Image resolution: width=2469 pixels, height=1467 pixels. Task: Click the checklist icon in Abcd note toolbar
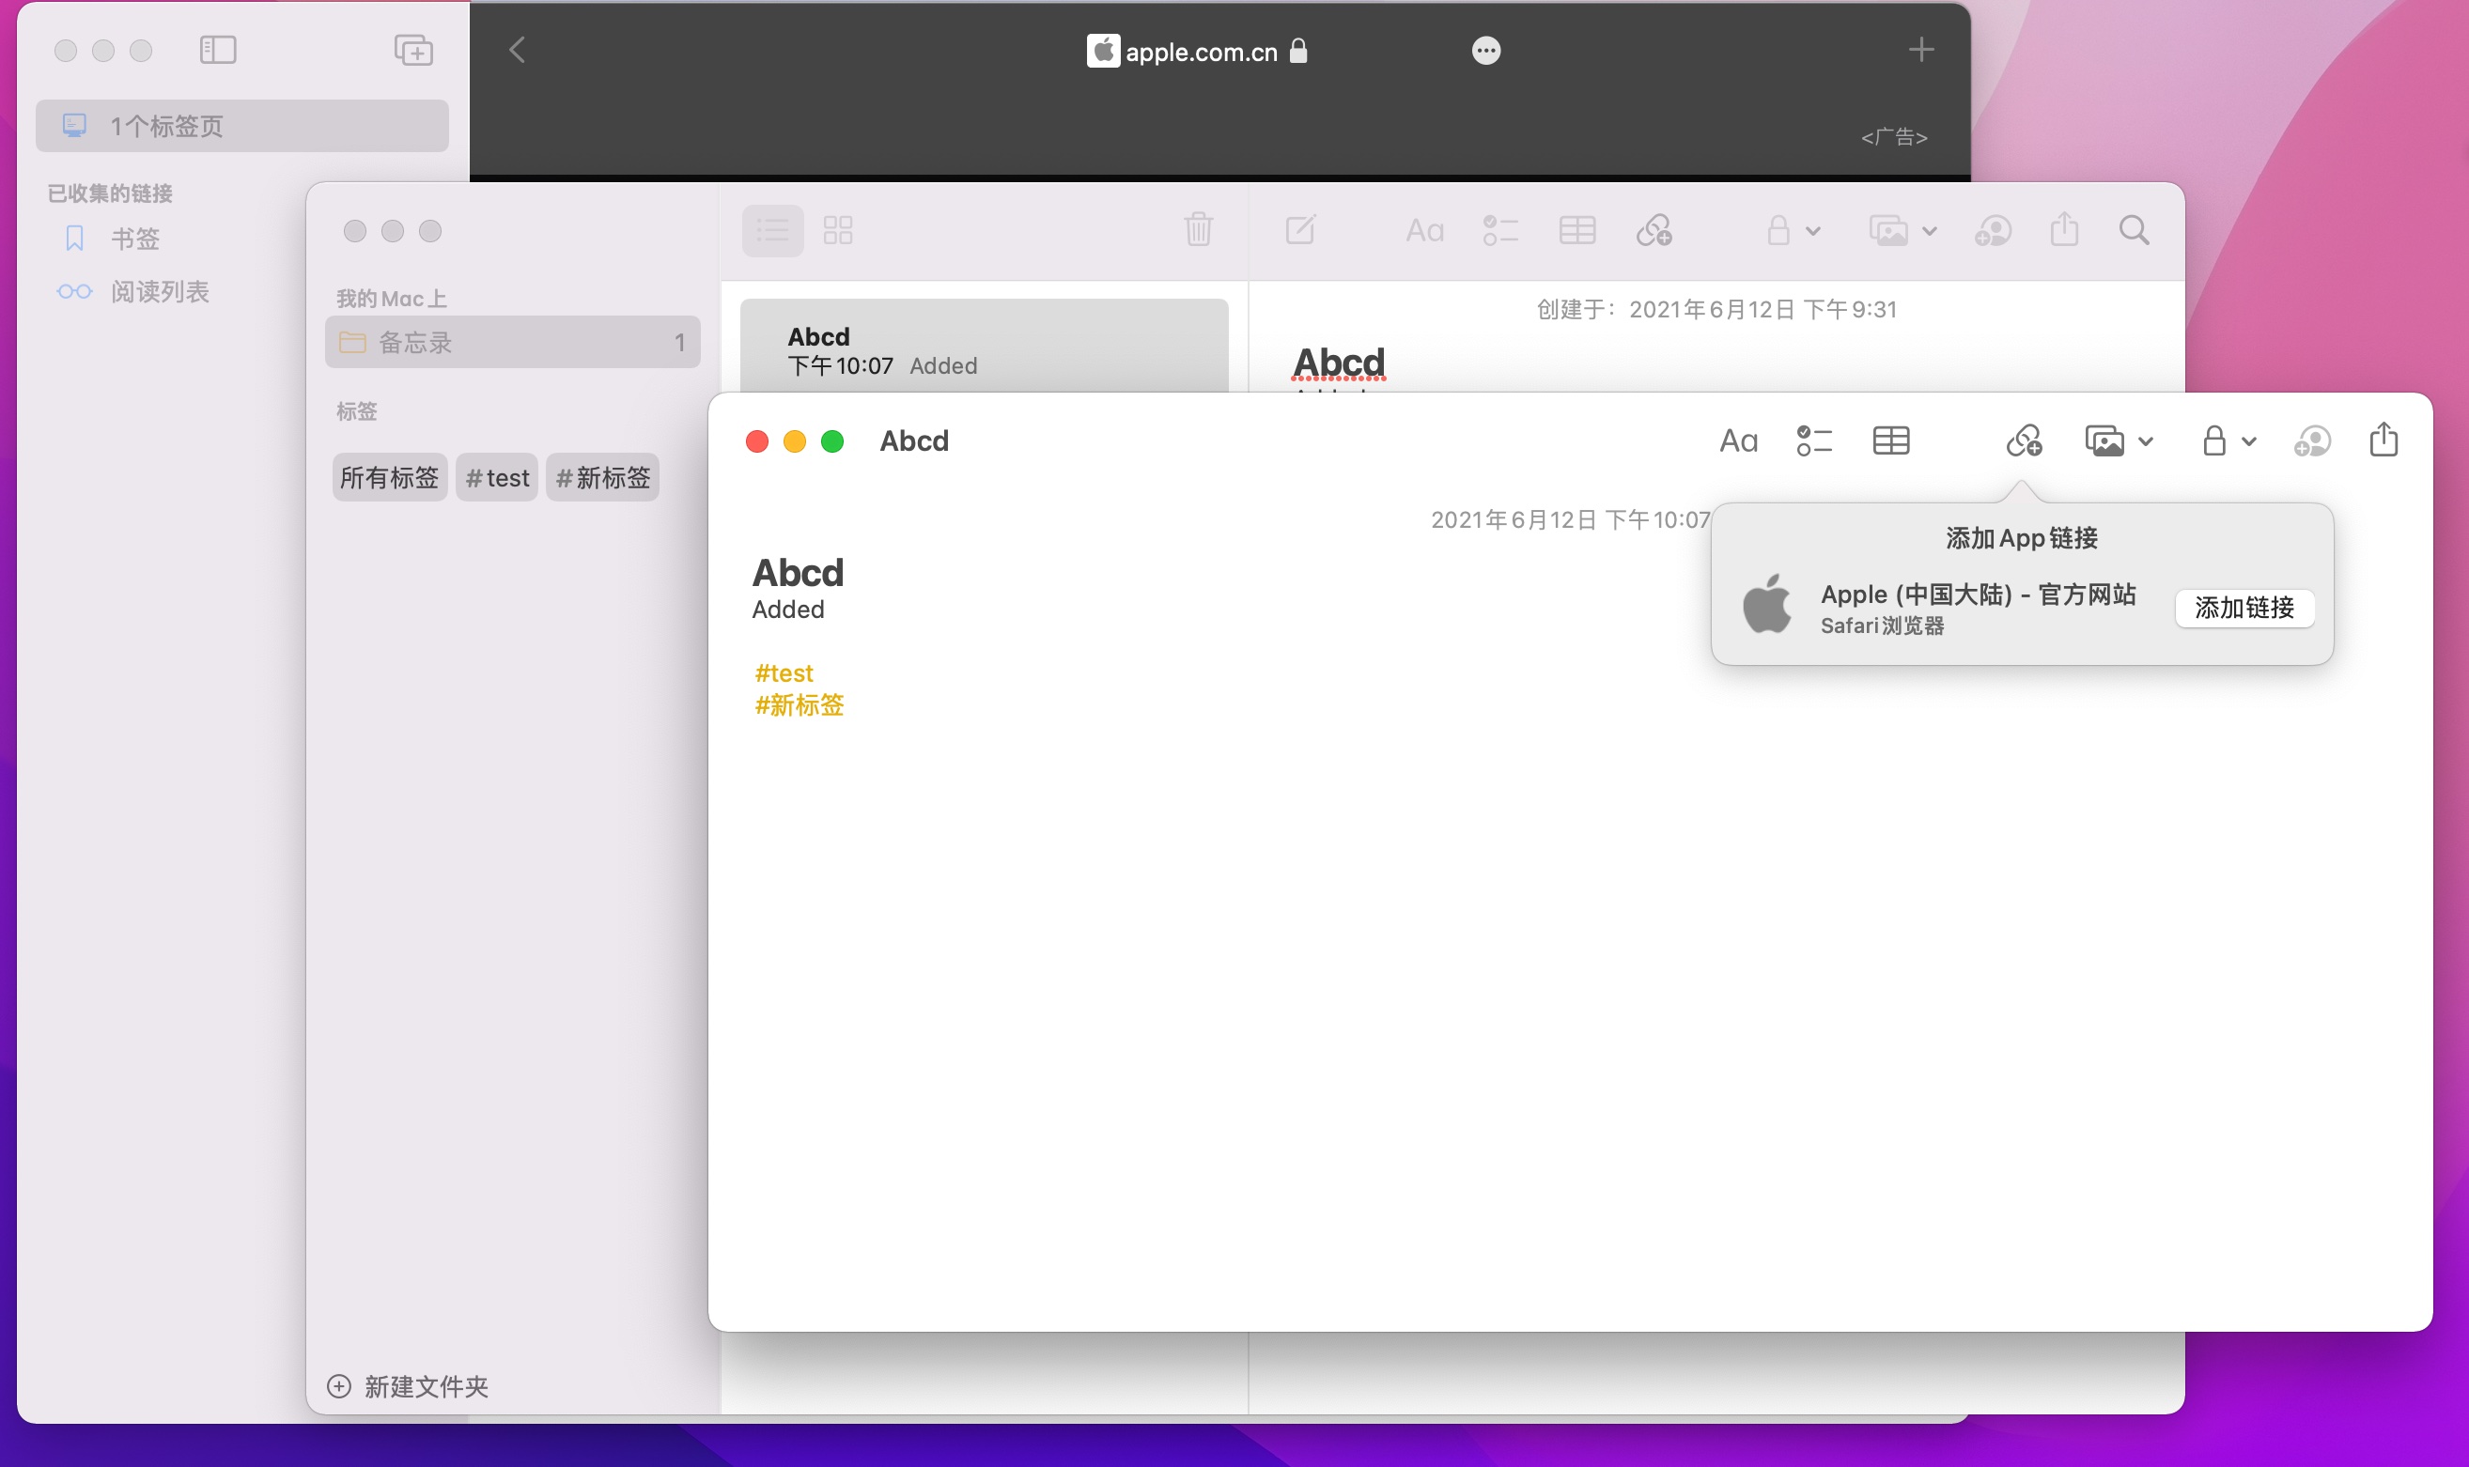[1813, 440]
